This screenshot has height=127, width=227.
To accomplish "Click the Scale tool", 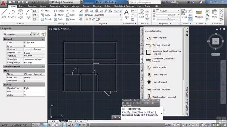I will click(58, 19).
